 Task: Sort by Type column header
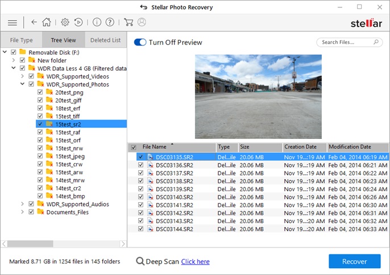[x=227, y=147]
